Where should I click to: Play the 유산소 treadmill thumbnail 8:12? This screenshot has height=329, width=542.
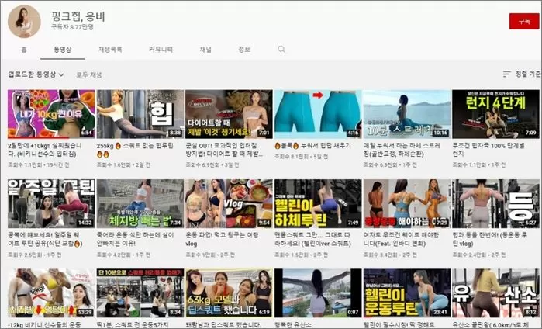click(495, 293)
